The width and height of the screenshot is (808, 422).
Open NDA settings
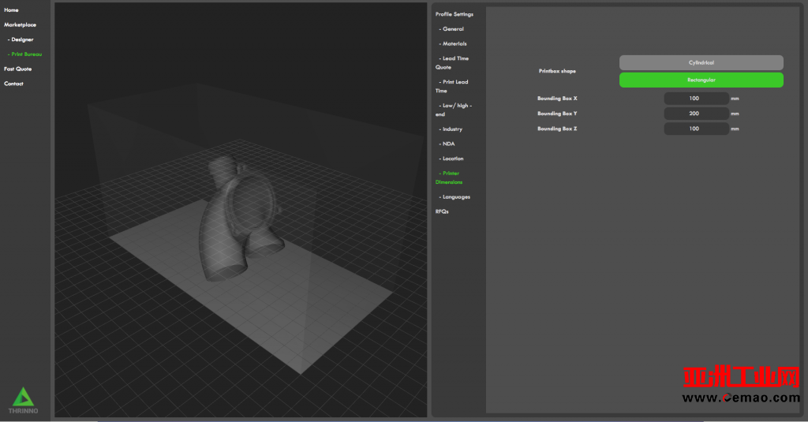(x=447, y=144)
